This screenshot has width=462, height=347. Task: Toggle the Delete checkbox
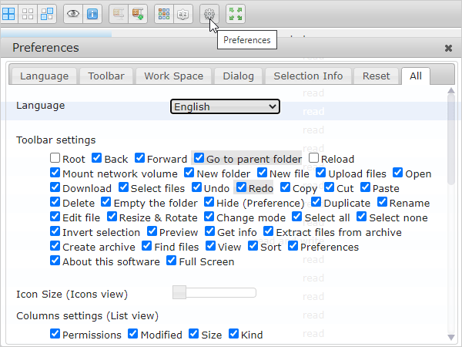click(55, 202)
